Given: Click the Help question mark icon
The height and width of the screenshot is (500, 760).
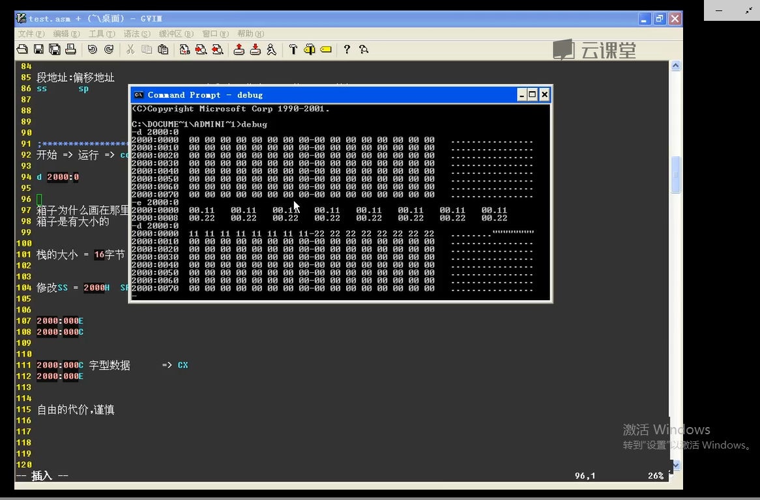Looking at the screenshot, I should click(347, 49).
